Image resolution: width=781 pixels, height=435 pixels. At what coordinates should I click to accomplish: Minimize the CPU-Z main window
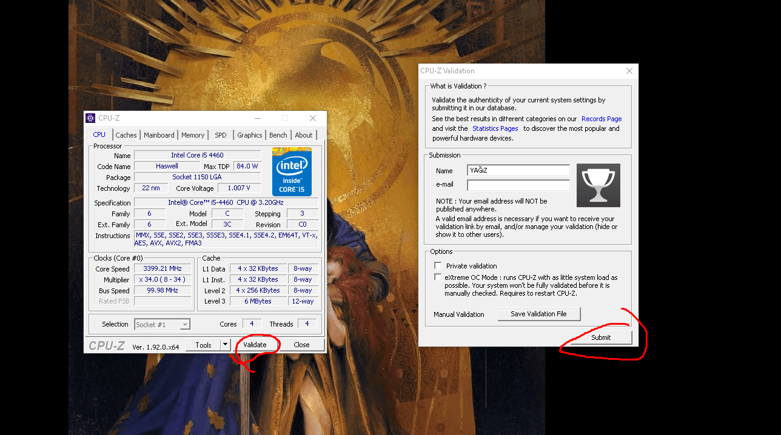258,118
